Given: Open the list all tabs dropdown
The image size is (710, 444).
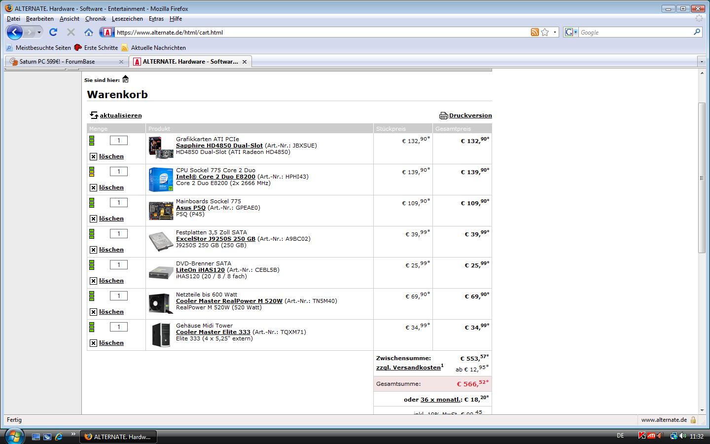Looking at the screenshot, I should coord(702,62).
